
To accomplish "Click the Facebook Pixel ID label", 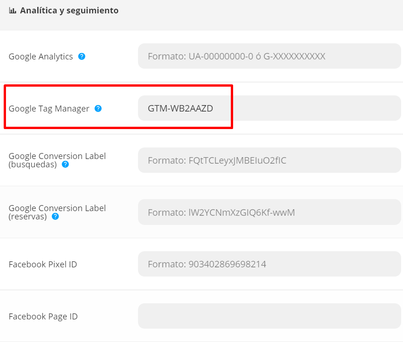I will 42,264.
